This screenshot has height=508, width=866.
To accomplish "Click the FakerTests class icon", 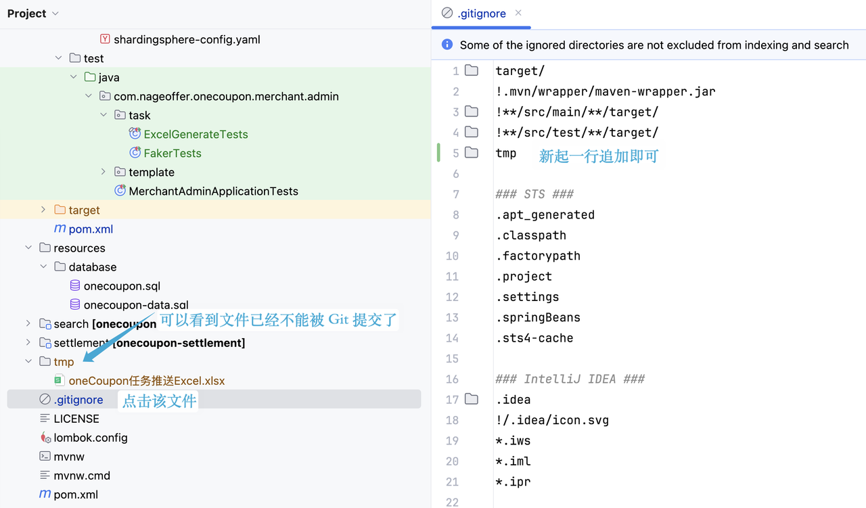I will (x=135, y=153).
